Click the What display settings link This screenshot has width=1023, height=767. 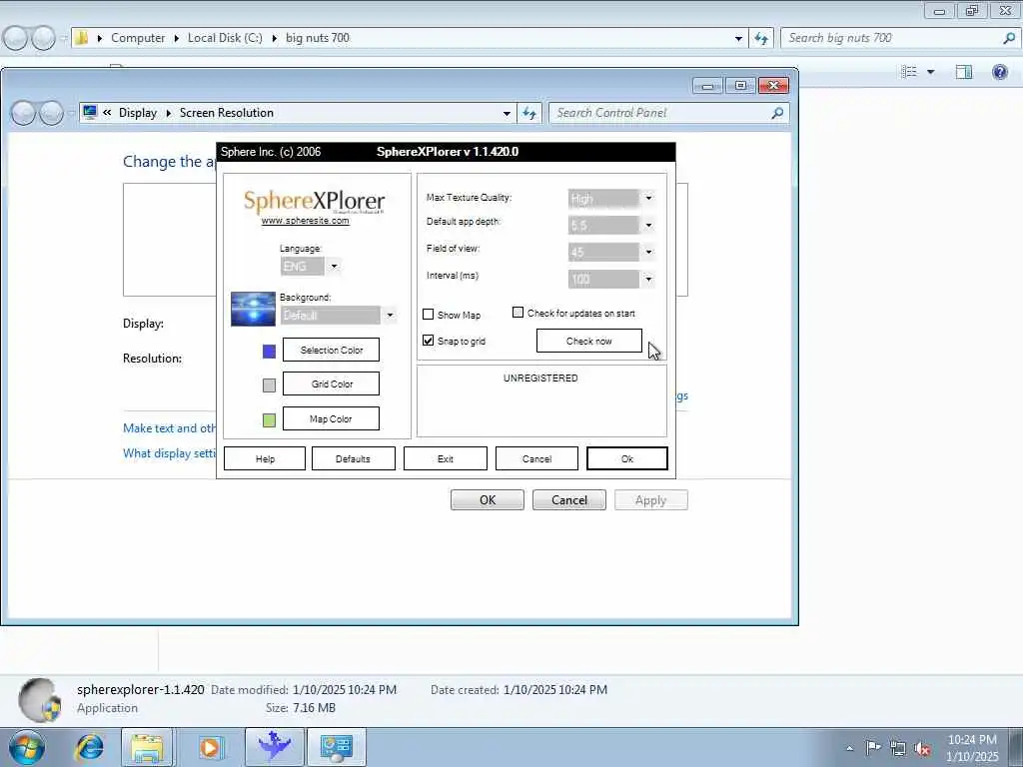point(170,453)
